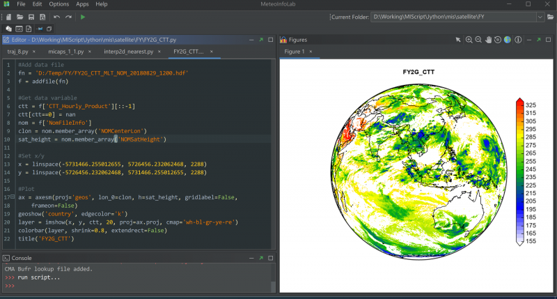Save the file with the floppy disk icon
The width and height of the screenshot is (557, 299).
[x=31, y=16]
